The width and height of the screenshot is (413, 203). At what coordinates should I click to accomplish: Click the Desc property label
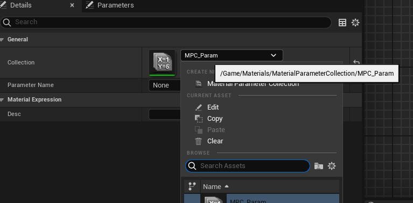pyautogui.click(x=14, y=114)
